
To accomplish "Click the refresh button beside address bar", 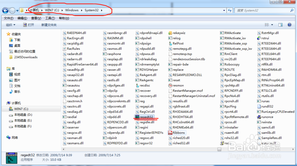I will [x=230, y=10].
